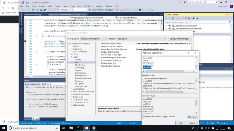Click the Solution Explorer search magnifier
This screenshot has height=131, width=234.
point(230,22)
